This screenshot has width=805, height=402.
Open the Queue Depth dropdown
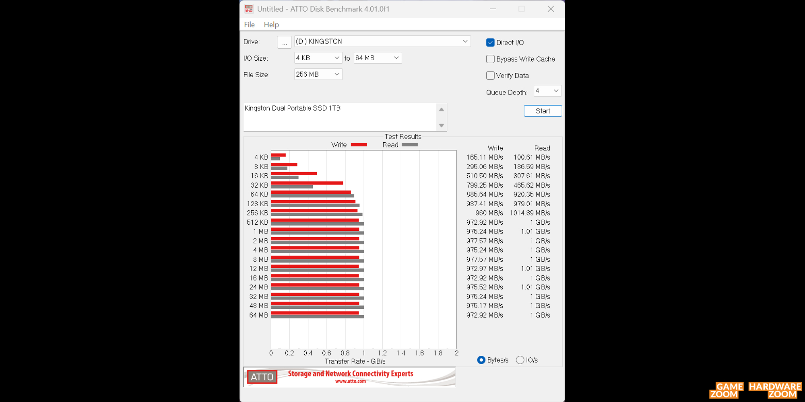pos(547,91)
